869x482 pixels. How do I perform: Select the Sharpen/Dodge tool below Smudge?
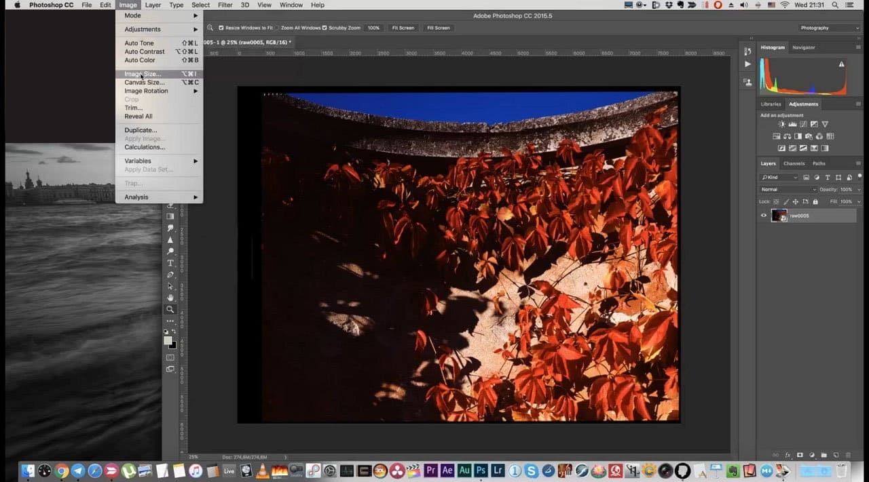(170, 239)
